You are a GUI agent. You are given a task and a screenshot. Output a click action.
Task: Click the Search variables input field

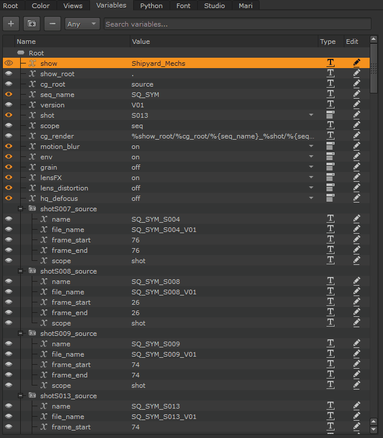tap(236, 24)
